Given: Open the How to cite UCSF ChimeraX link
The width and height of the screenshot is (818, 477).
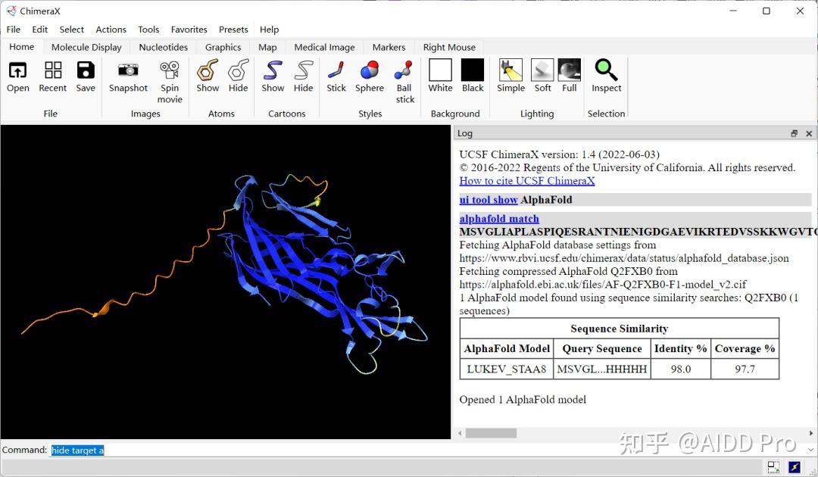Looking at the screenshot, I should point(527,181).
